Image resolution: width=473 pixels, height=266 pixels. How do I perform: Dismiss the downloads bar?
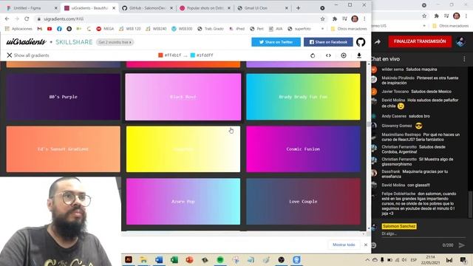pos(366,245)
